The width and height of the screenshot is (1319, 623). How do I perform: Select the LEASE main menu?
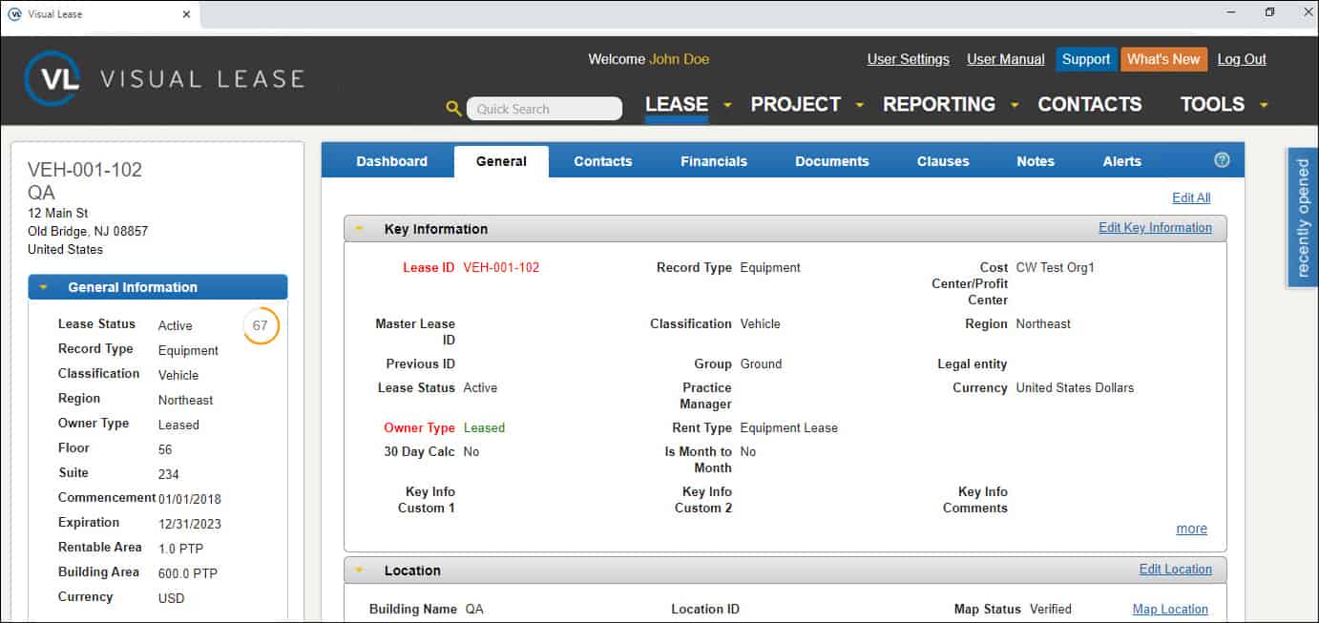[x=677, y=104]
